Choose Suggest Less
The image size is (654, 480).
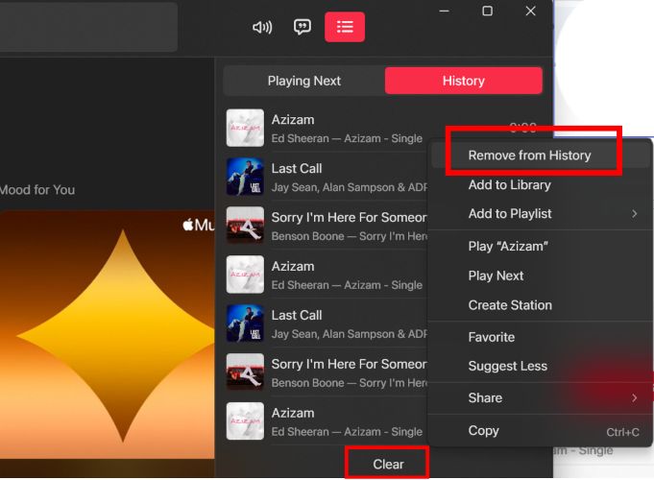(x=507, y=366)
